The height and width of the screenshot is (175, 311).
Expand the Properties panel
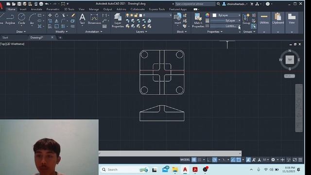coord(215,32)
